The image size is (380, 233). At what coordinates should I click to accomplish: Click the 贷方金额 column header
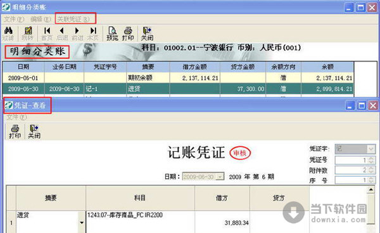pos(243,67)
